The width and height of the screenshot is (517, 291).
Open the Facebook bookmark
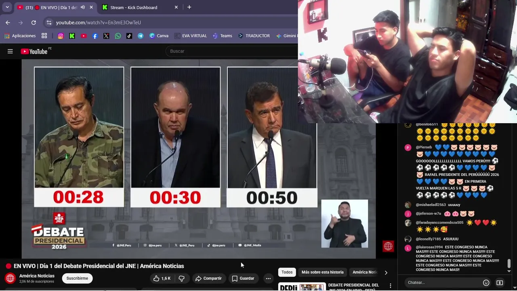(95, 36)
